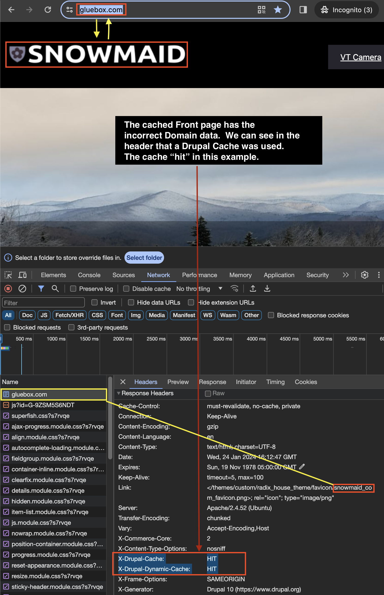Filter requests by Doc
The width and height of the screenshot is (384, 595).
tap(27, 315)
